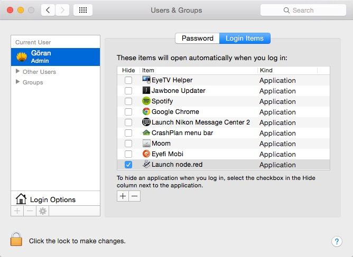The height and width of the screenshot is (257, 353).
Task: Click the gear action menu under user list
Action: click(43, 211)
